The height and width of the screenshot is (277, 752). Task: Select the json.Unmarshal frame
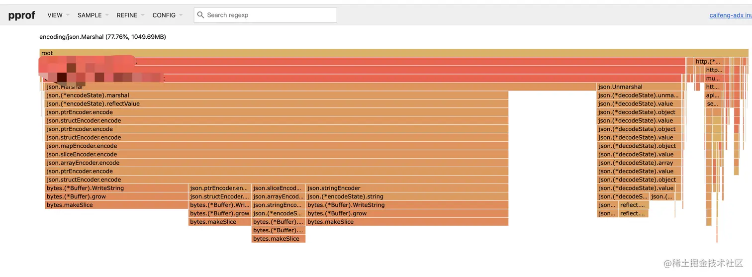(640, 87)
